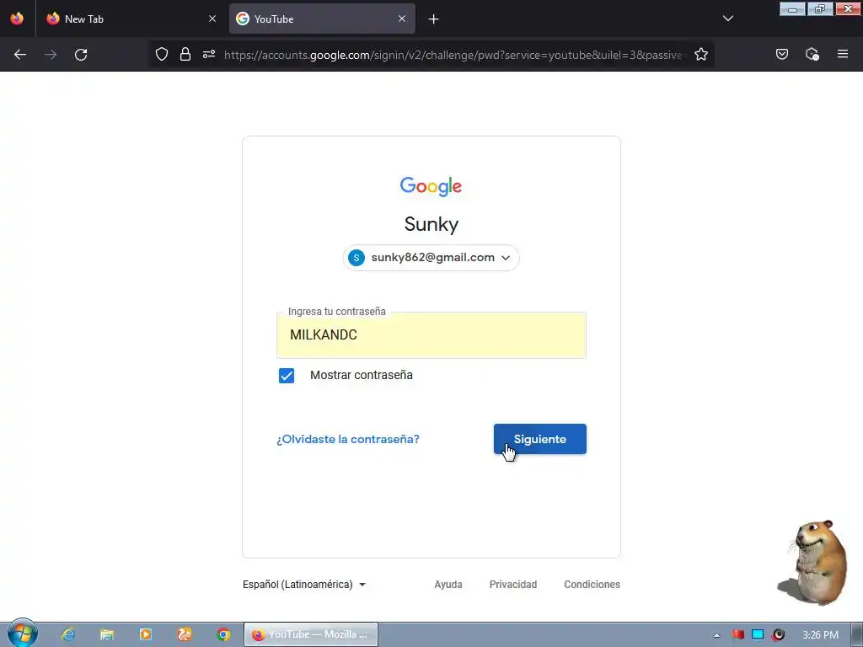Launch Google Chrome from the taskbar
The height and width of the screenshot is (647, 863).
pyautogui.click(x=222, y=634)
